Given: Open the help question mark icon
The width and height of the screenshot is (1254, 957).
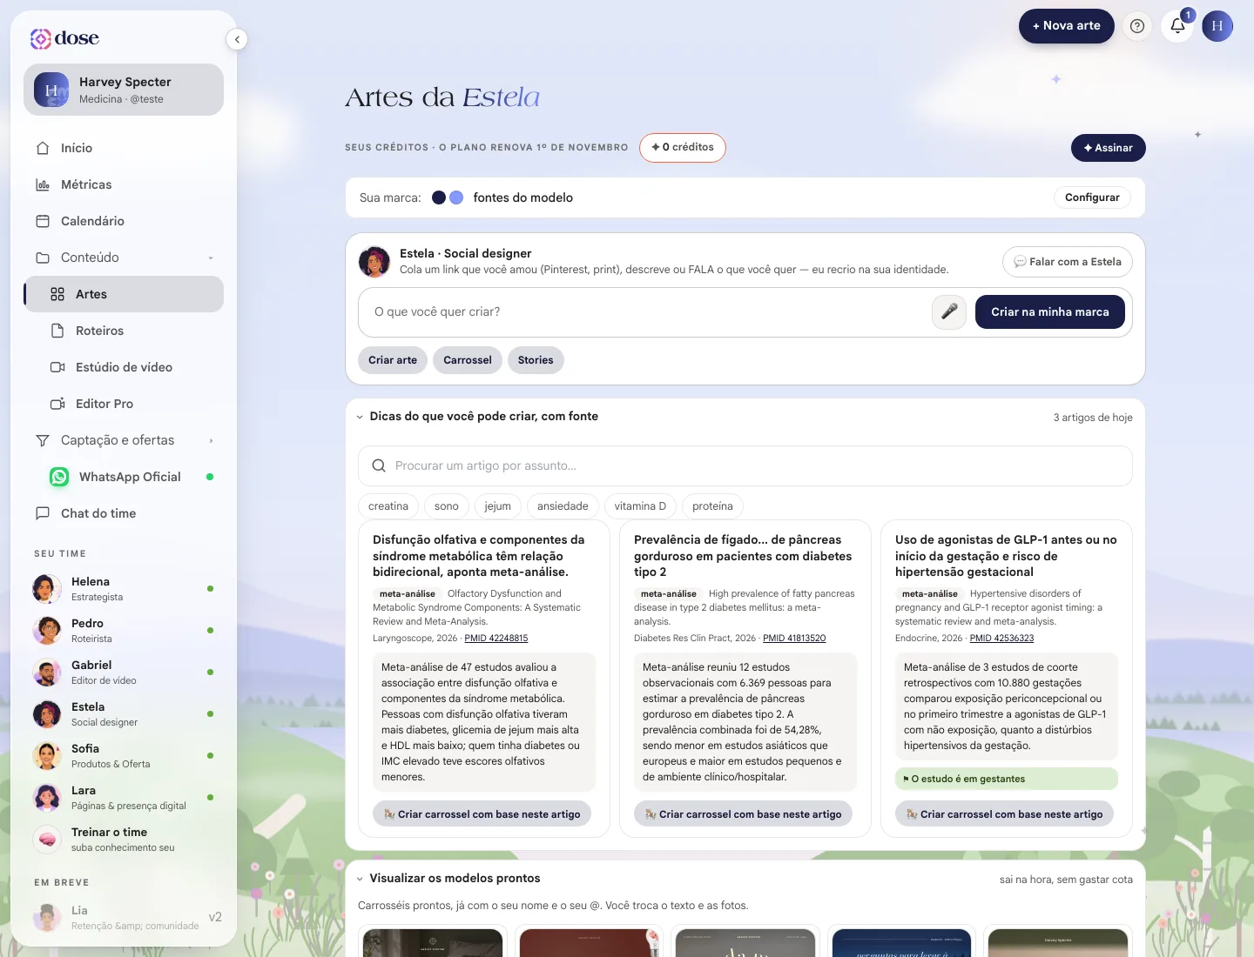Looking at the screenshot, I should point(1136,26).
